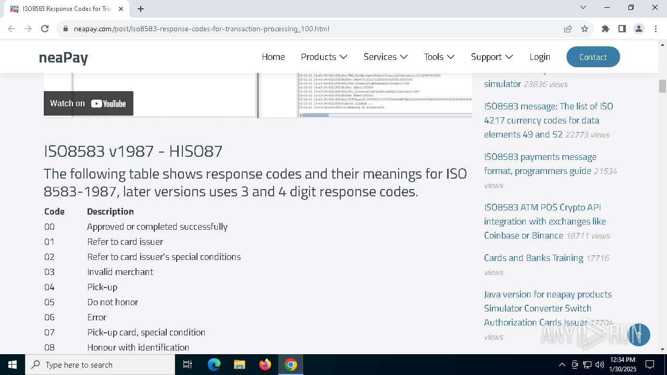
Task: Select 'Do not honor' description text
Action: point(113,302)
